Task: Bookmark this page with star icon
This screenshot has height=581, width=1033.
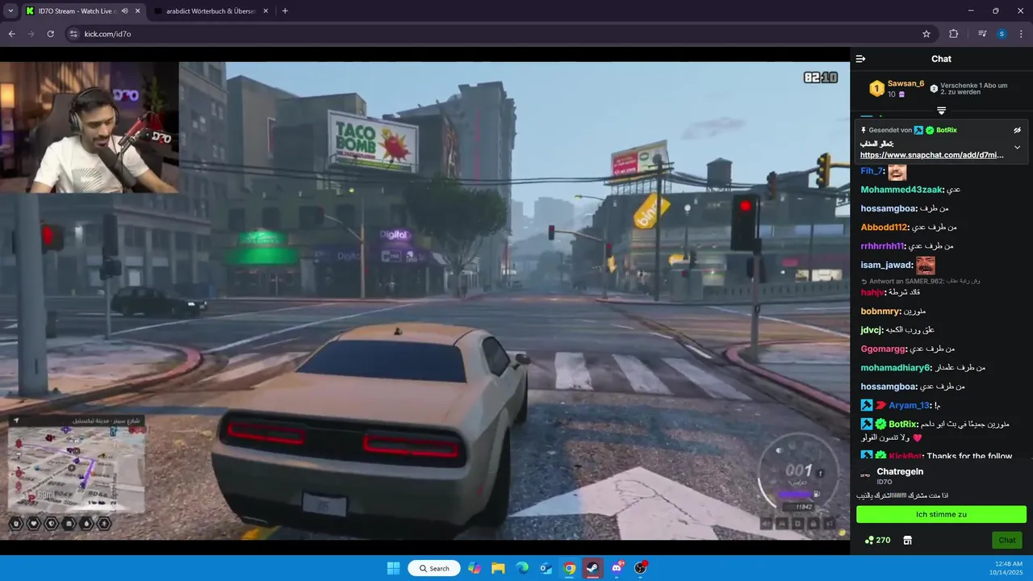Action: [x=926, y=34]
